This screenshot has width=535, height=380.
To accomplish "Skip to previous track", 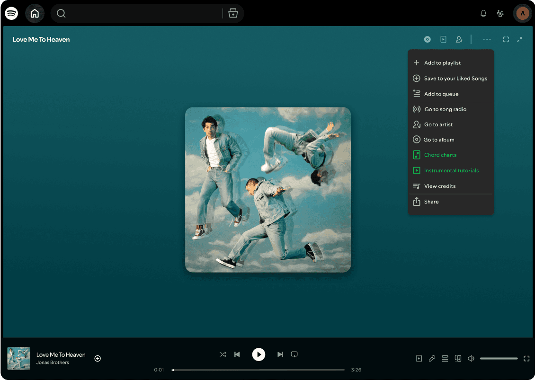I will click(237, 354).
